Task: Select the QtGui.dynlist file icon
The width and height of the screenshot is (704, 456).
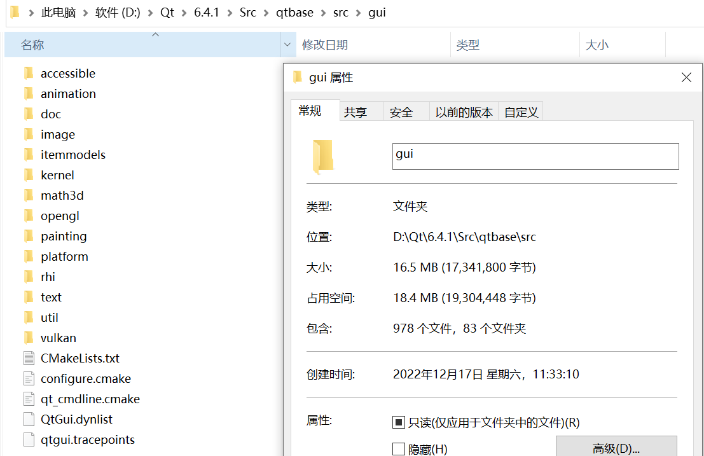Action: click(29, 420)
